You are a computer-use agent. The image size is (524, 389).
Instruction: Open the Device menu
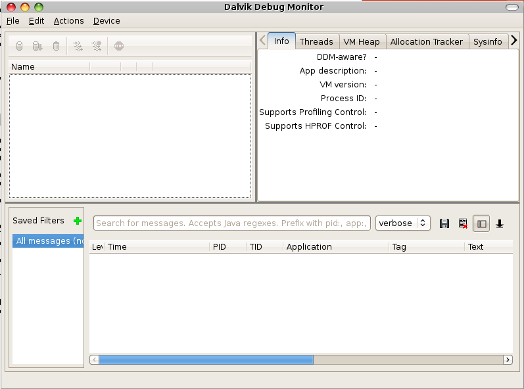107,21
